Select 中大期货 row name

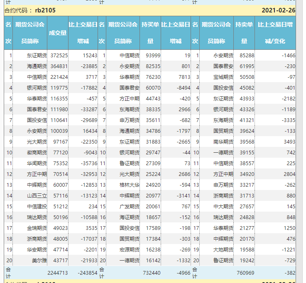pos(223,207)
